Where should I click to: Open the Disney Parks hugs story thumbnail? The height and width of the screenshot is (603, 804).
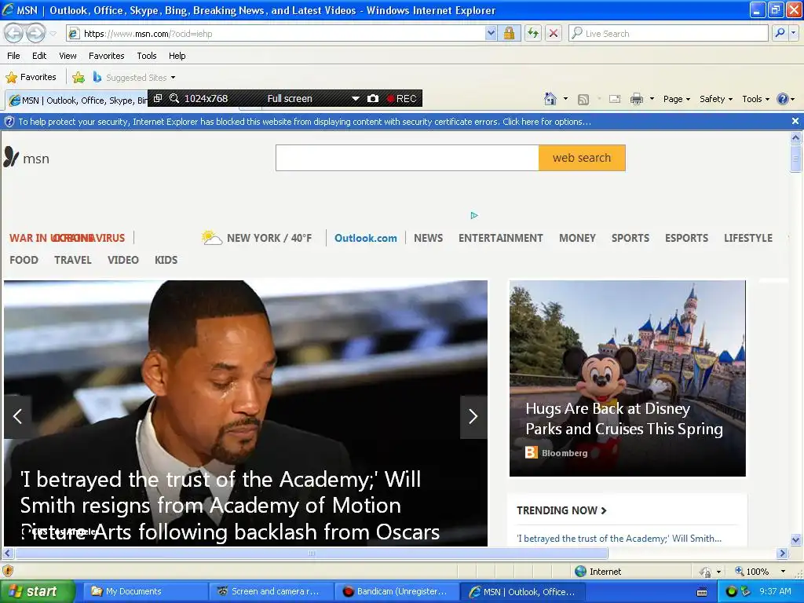pos(627,378)
